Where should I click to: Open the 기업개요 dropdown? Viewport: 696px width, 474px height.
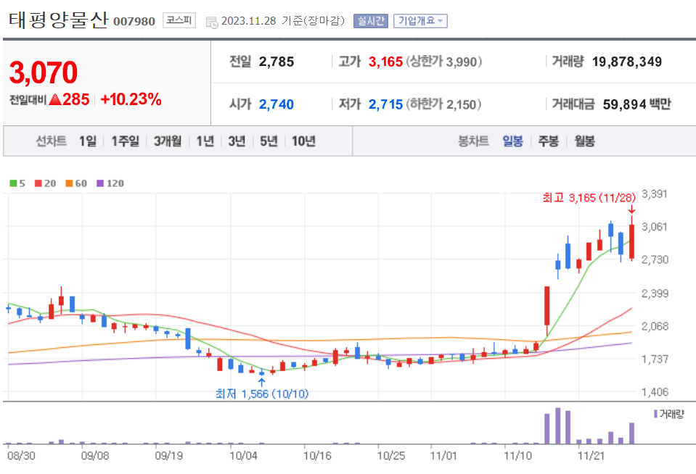click(x=420, y=21)
